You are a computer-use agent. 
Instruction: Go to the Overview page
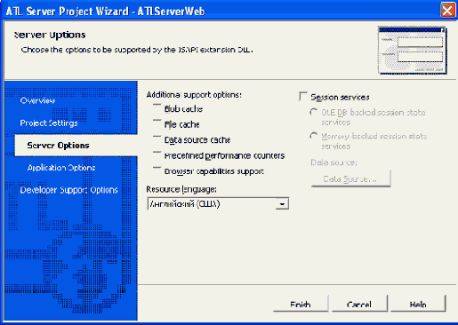point(37,100)
